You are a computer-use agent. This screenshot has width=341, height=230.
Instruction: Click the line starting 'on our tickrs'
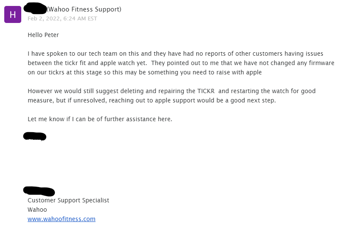[x=145, y=72]
